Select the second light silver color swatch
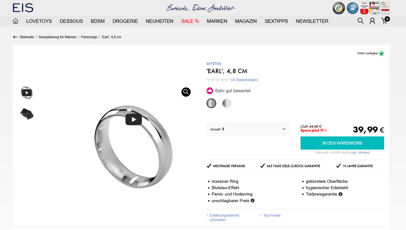 click(227, 103)
